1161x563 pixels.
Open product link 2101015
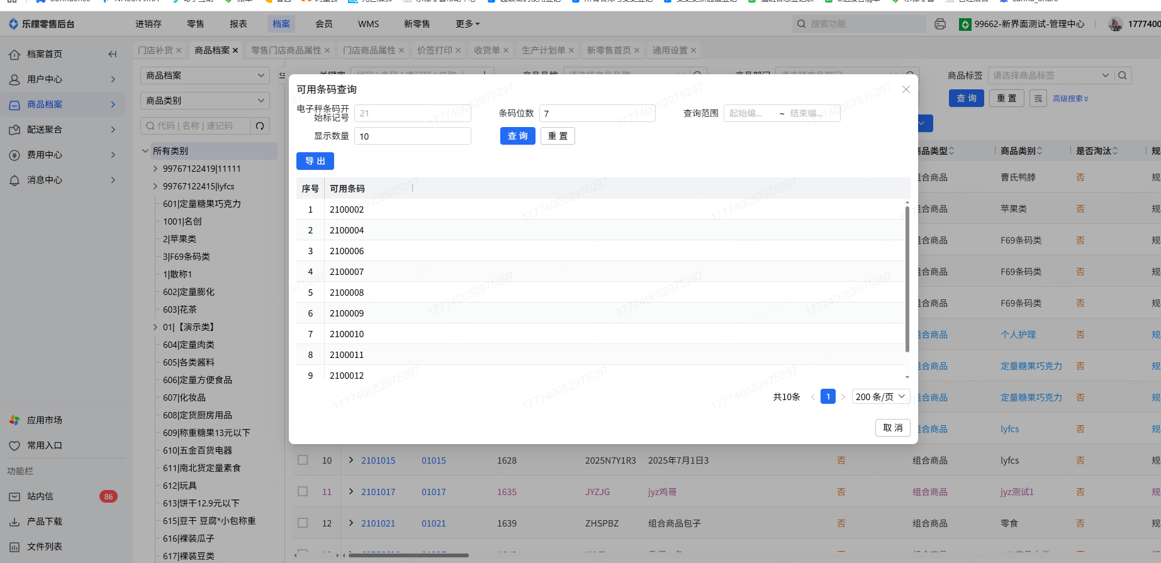pyautogui.click(x=378, y=460)
